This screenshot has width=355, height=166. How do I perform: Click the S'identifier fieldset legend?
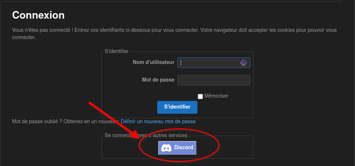116,52
